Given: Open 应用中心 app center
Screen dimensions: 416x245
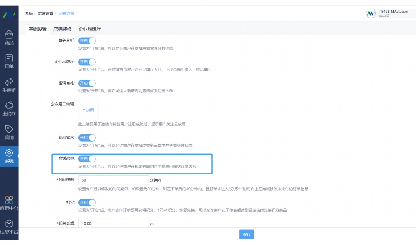Looking at the screenshot, I should pyautogui.click(x=9, y=203).
